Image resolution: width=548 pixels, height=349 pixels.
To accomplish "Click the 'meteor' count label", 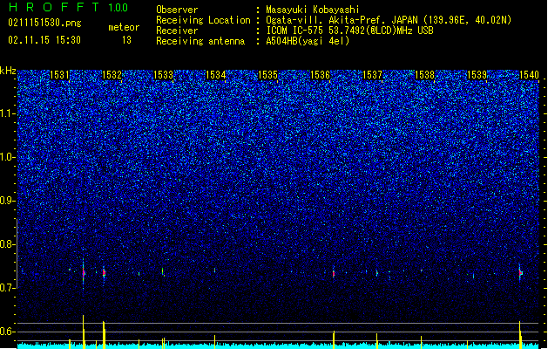I will pyautogui.click(x=124, y=27).
